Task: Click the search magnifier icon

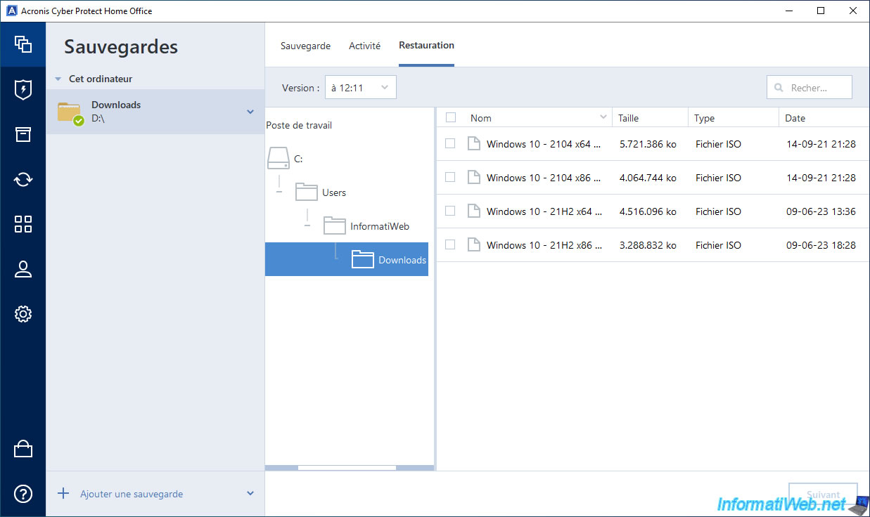Action: (x=779, y=88)
